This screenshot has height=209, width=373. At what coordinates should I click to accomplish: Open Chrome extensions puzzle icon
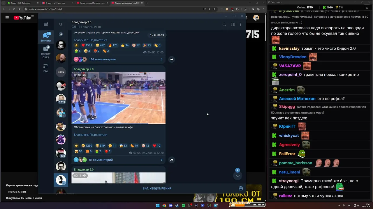(237, 9)
